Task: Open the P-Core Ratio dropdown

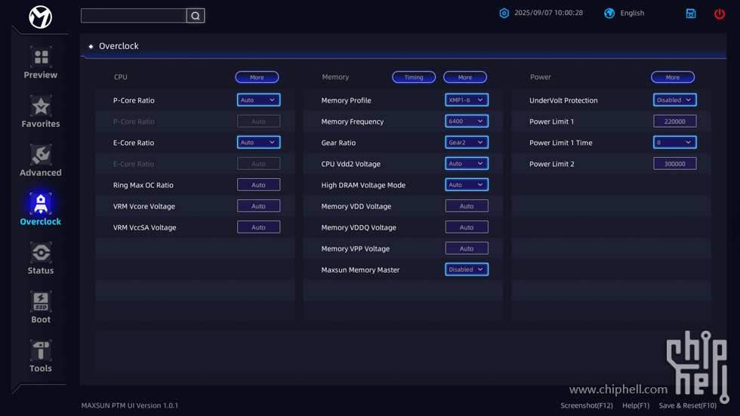Action: point(258,100)
